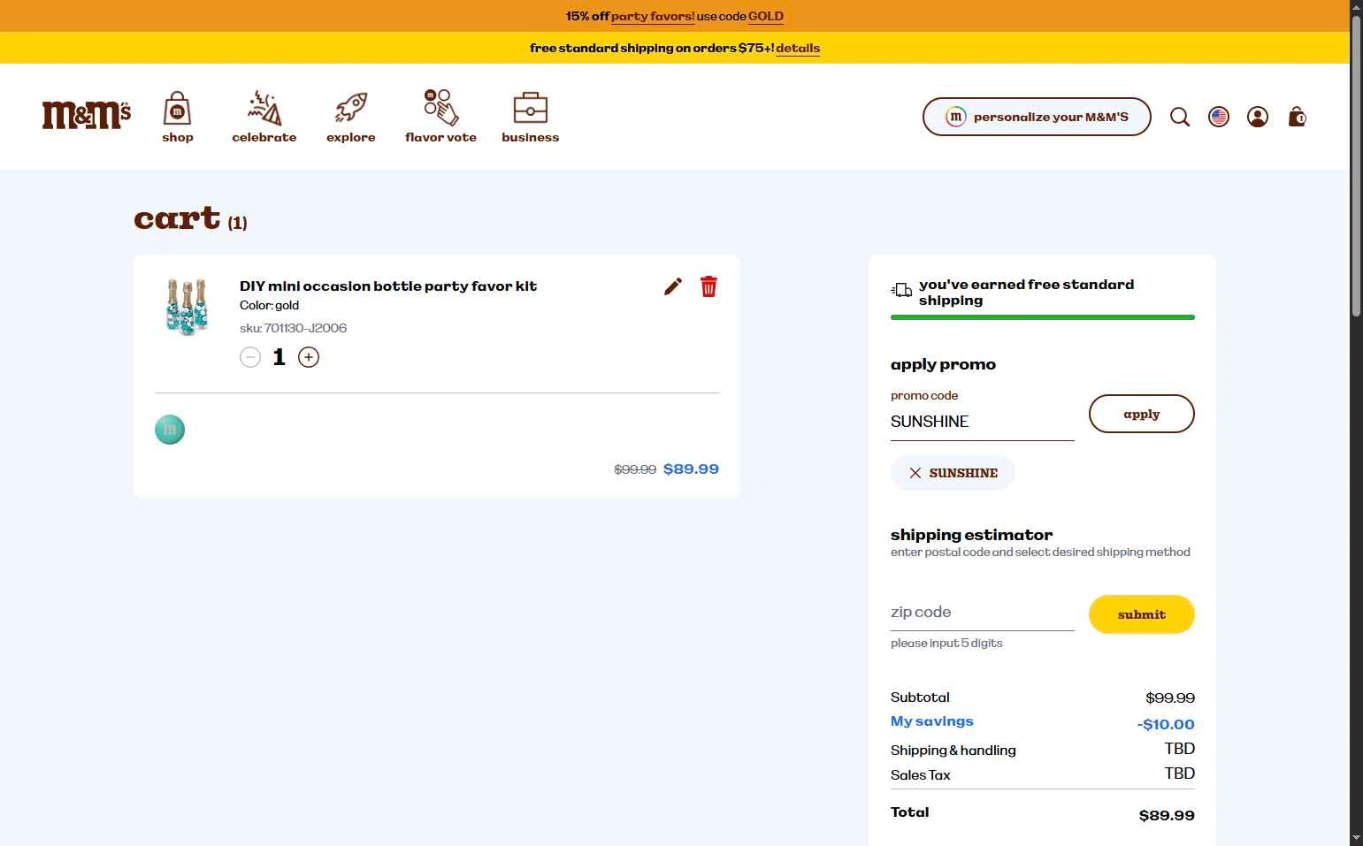The width and height of the screenshot is (1363, 846).
Task: Click the 'shipping estimator' heading
Action: (971, 535)
